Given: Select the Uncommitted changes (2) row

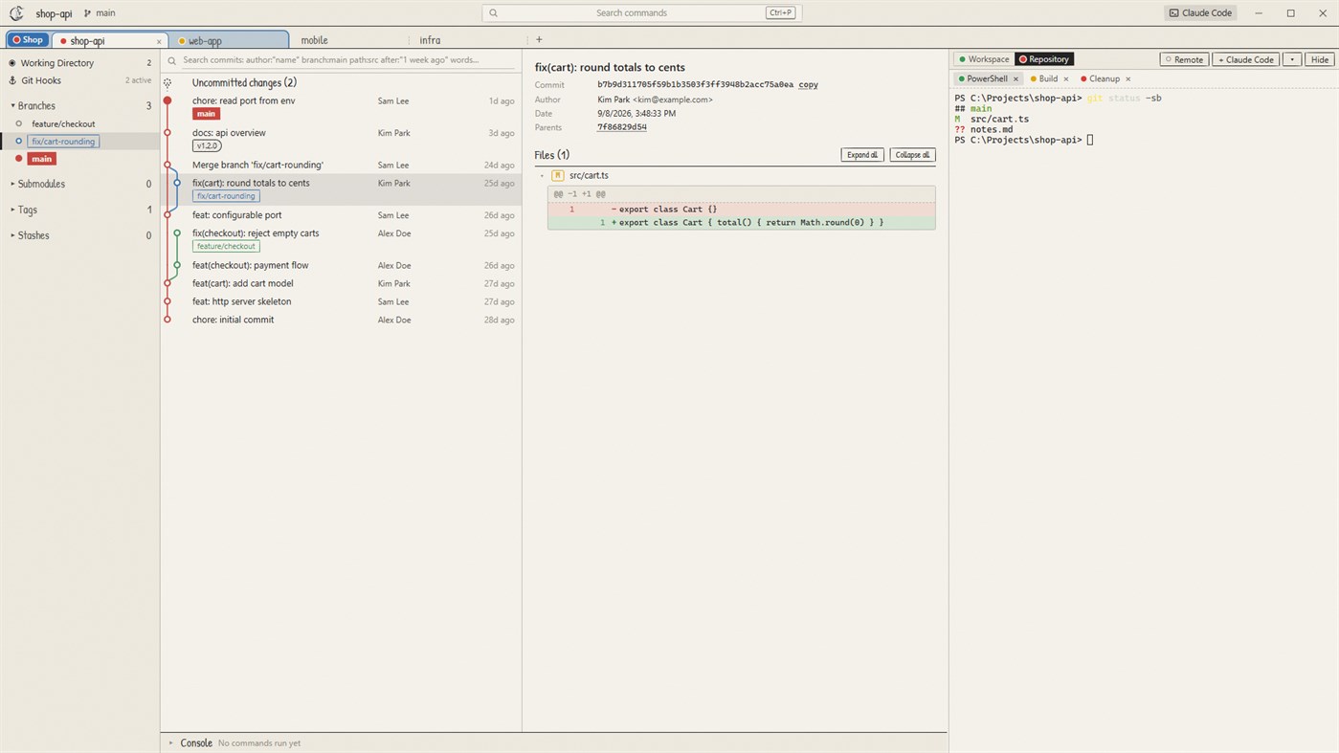Looking at the screenshot, I should pos(341,82).
